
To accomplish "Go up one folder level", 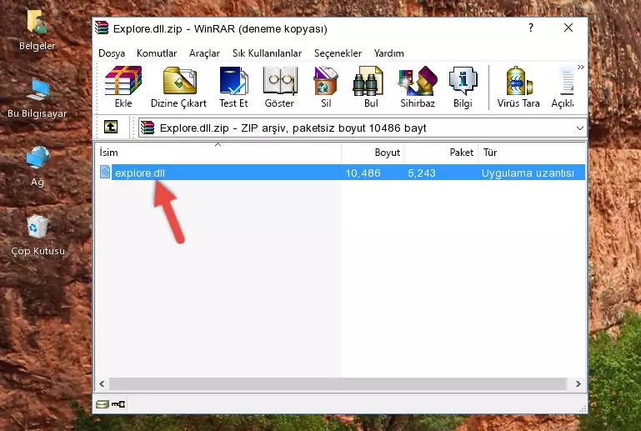I will click(x=111, y=128).
